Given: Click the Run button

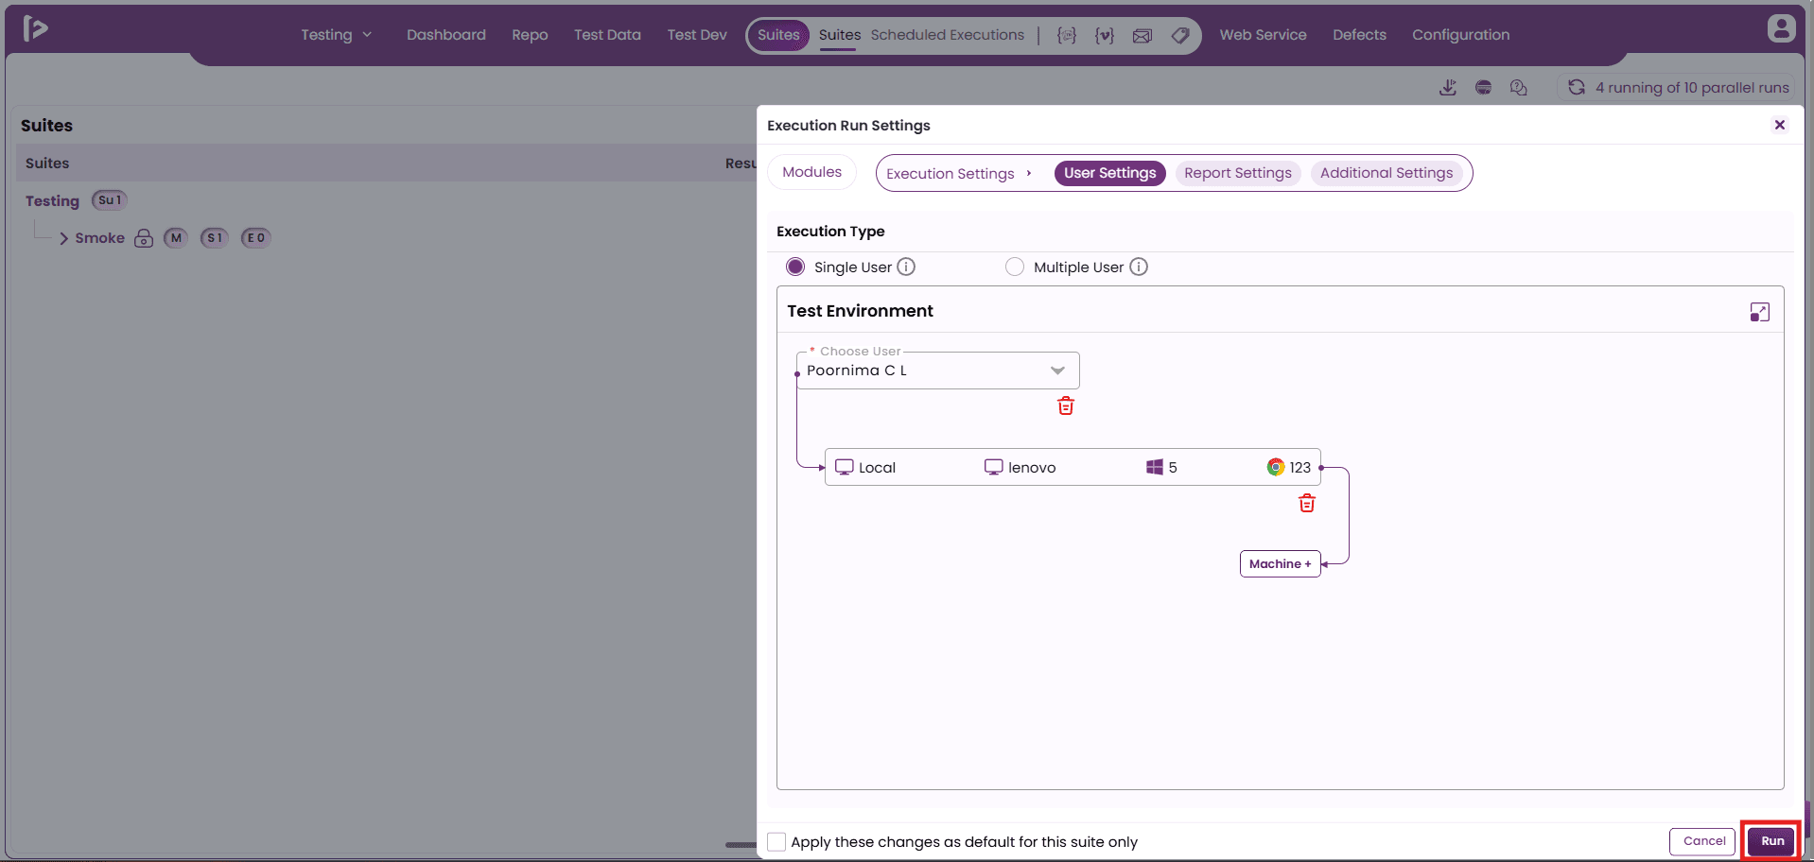Looking at the screenshot, I should pos(1771,841).
